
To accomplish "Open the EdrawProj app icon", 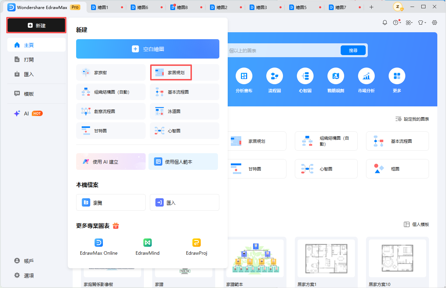I will pos(196,243).
